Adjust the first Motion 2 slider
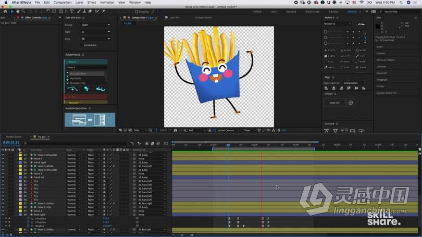This screenshot has height=237, width=422. pyautogui.click(x=334, y=32)
